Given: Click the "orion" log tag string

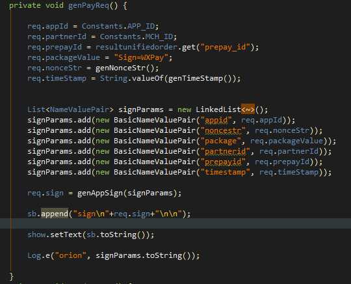Looking at the screenshot, I should 70,255.
